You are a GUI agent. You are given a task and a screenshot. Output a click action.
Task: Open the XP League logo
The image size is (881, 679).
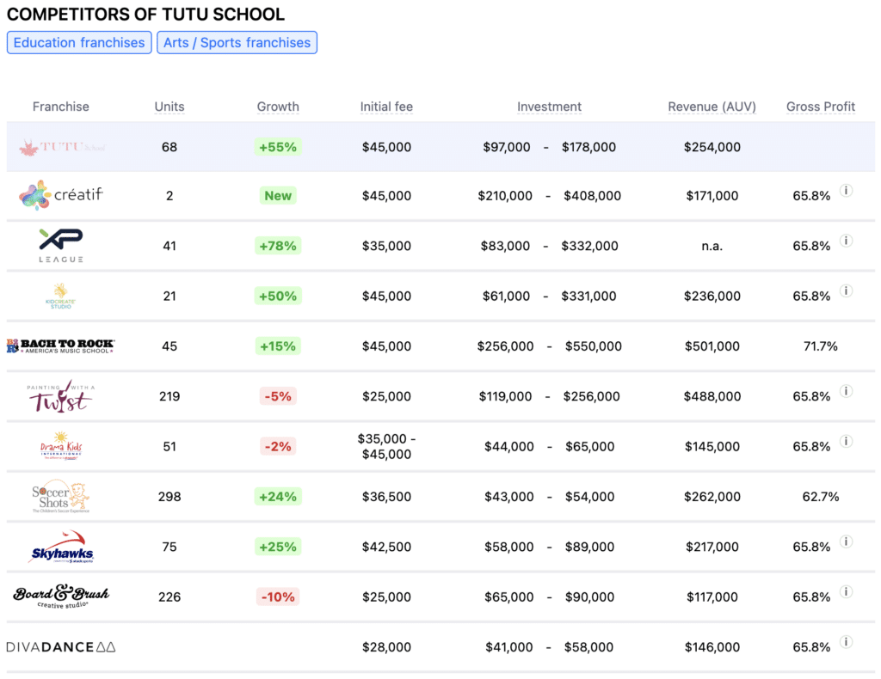pos(61,246)
